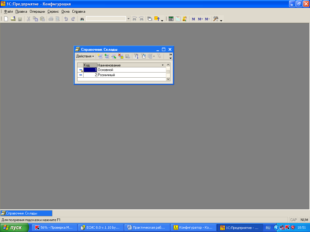Viewport: 310px width, 232px height.
Task: Create a new document with the blank page icon
Action: pos(6,19)
